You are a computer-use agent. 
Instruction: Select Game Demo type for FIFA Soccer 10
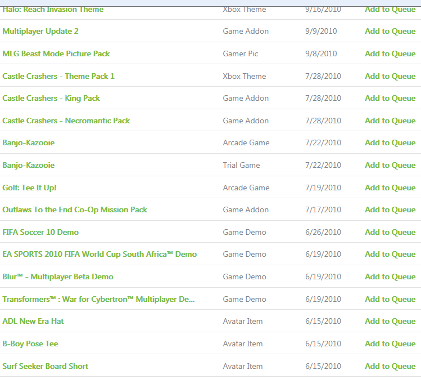click(x=245, y=232)
